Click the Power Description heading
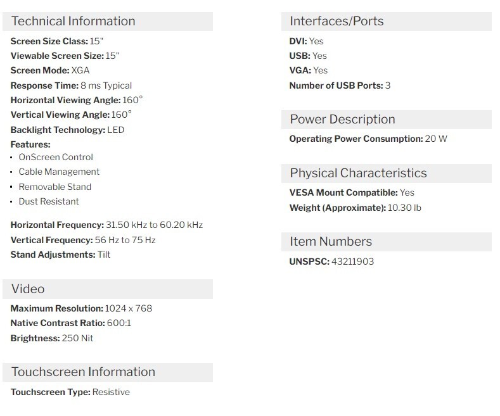Image resolution: width=500 pixels, height=416 pixels. (x=386, y=120)
